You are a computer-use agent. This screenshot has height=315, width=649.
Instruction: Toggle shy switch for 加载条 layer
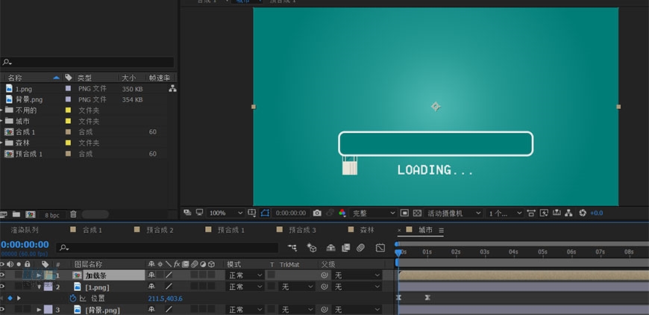(151, 275)
